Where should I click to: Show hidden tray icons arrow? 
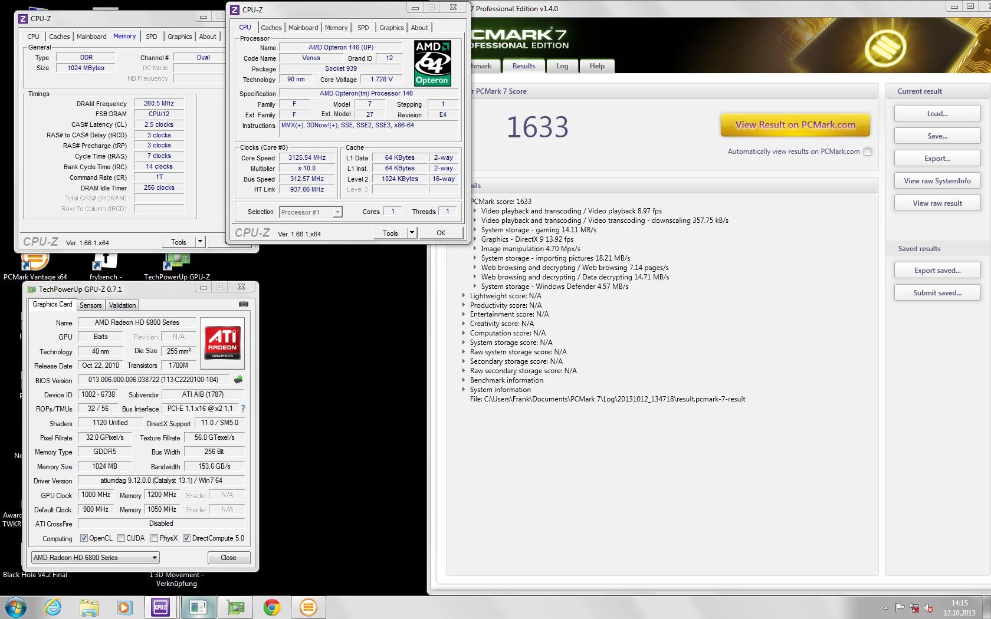tap(885, 608)
